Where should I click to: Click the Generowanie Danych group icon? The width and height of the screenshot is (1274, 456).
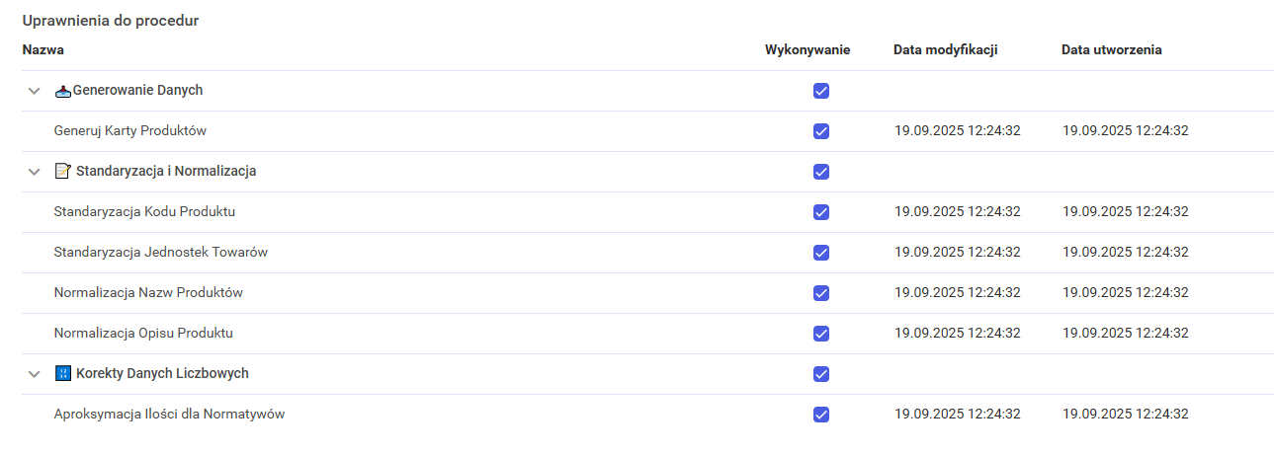point(63,91)
